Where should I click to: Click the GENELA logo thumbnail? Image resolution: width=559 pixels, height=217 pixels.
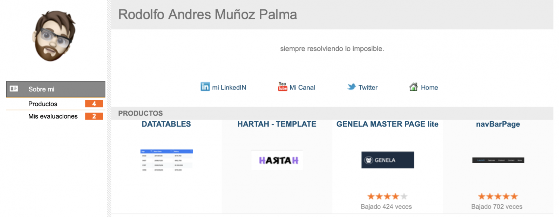click(x=388, y=160)
